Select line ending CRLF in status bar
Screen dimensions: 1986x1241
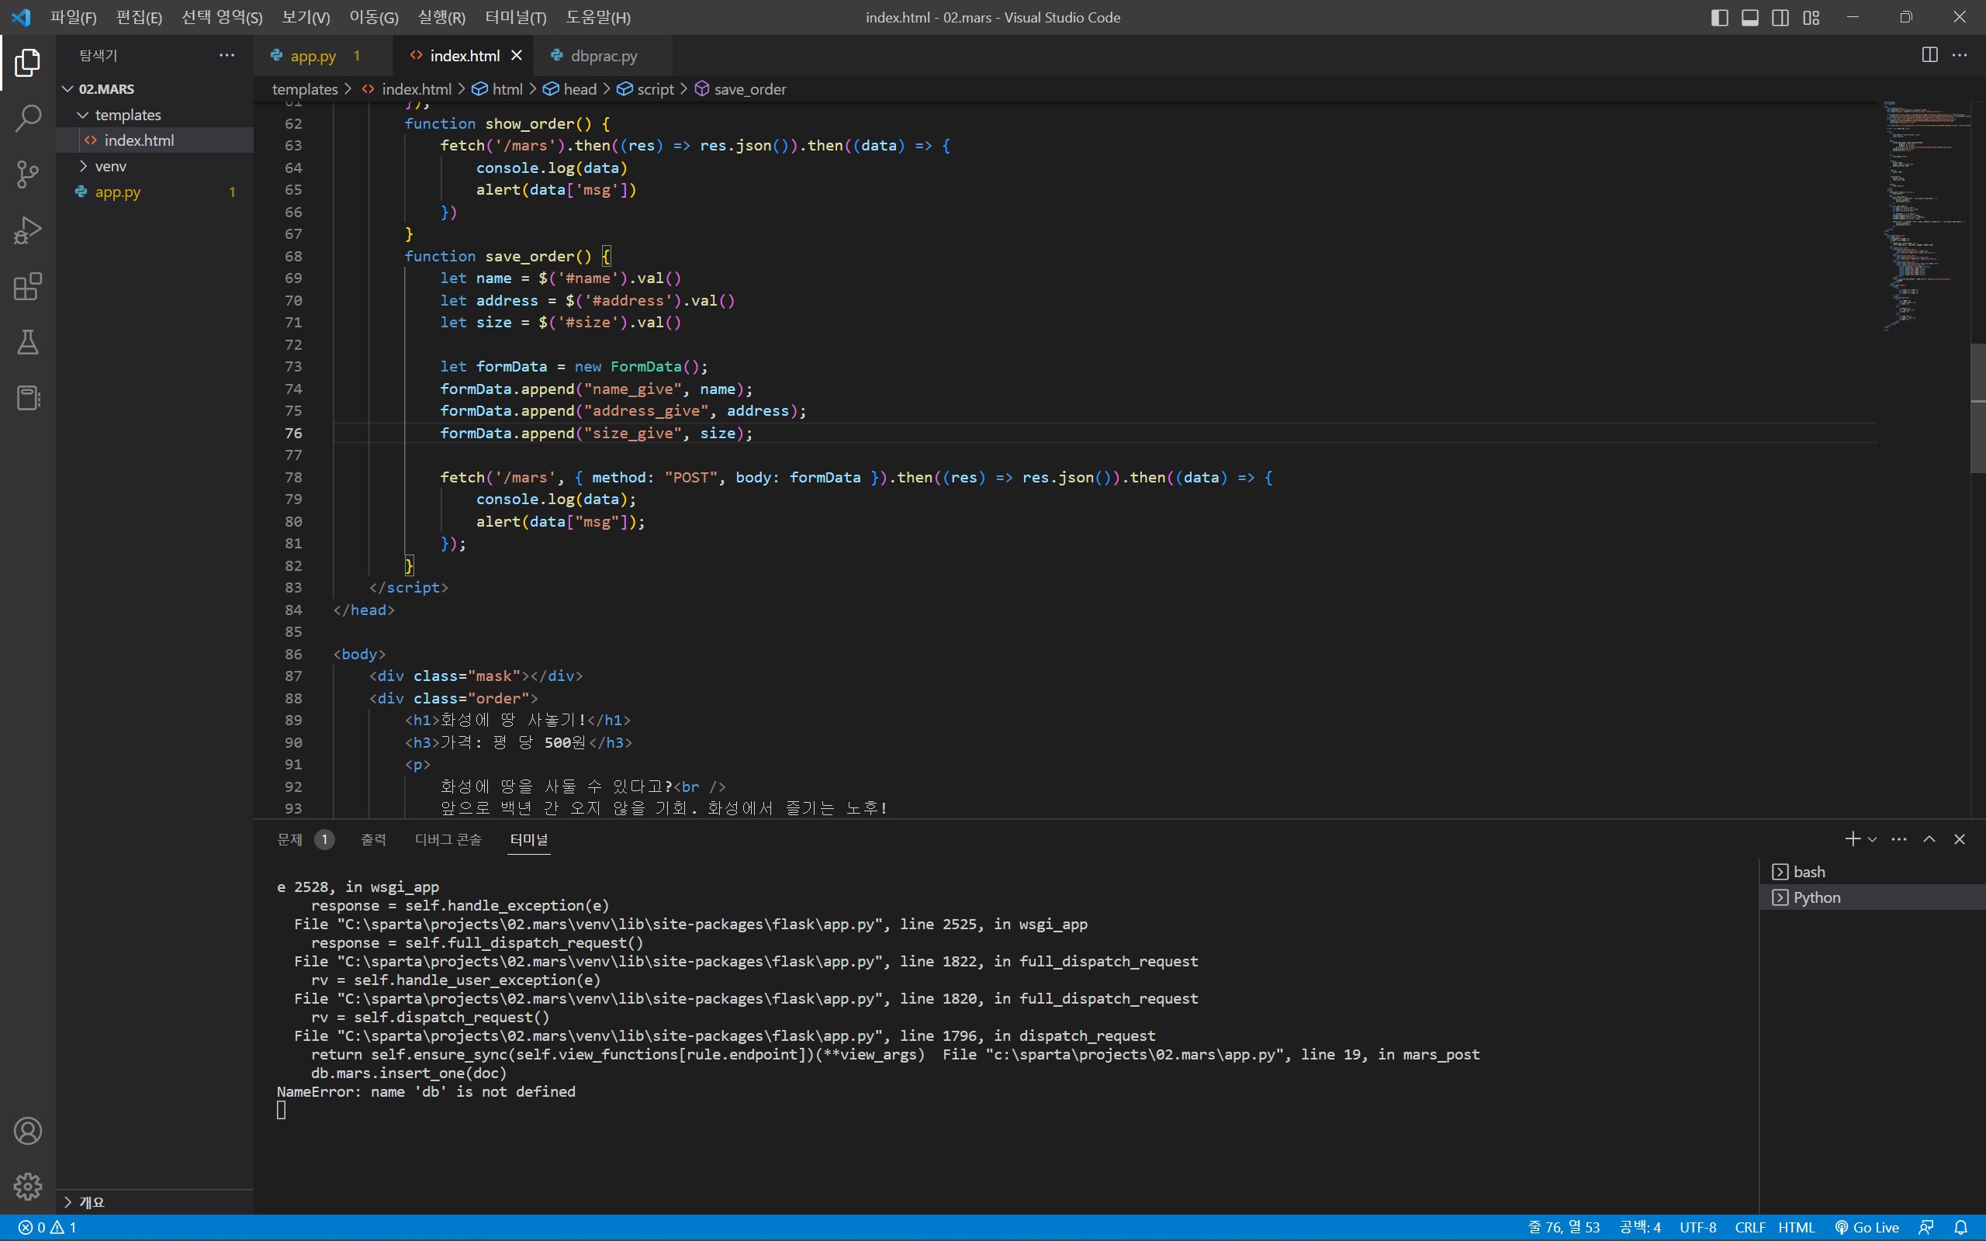(1749, 1227)
